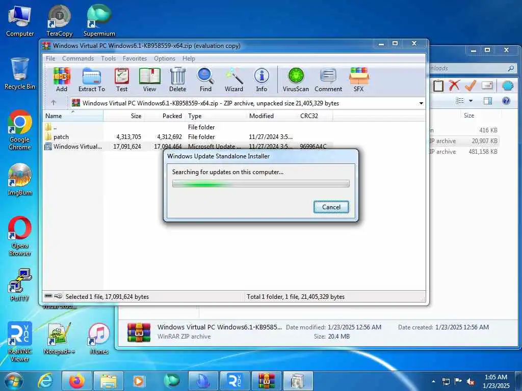This screenshot has height=391, width=522.
Task: Open the Favorites menu
Action: click(x=135, y=59)
